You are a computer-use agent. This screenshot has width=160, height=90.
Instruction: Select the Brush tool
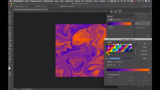coord(10,30)
